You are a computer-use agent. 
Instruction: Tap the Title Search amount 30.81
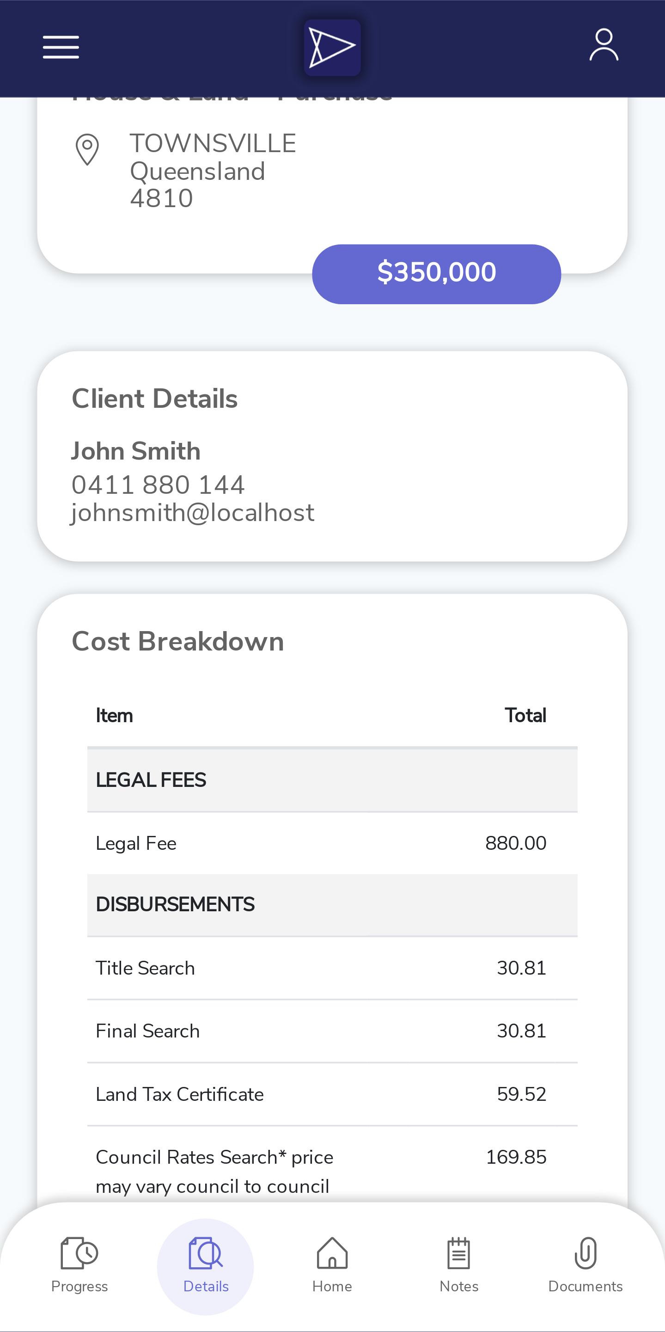(x=522, y=968)
